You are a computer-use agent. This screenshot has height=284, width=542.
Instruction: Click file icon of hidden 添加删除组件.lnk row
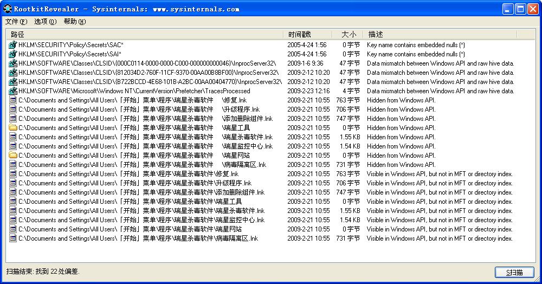pos(13,119)
